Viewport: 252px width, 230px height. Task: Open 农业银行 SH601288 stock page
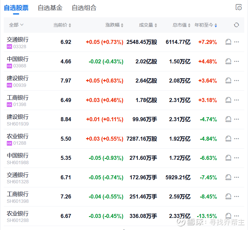point(18,214)
